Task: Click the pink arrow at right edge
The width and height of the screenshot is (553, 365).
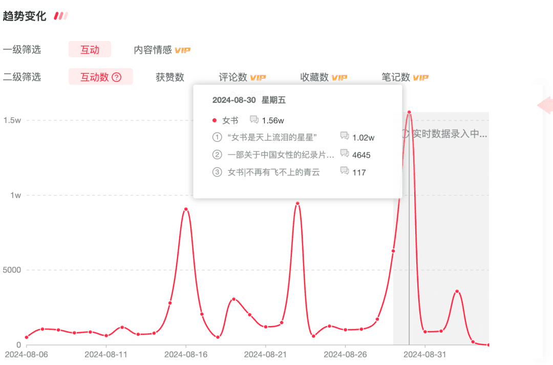Action: [x=545, y=105]
